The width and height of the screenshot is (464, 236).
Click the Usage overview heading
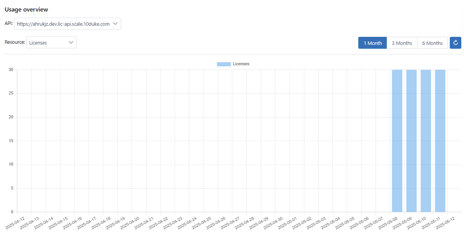[27, 9]
